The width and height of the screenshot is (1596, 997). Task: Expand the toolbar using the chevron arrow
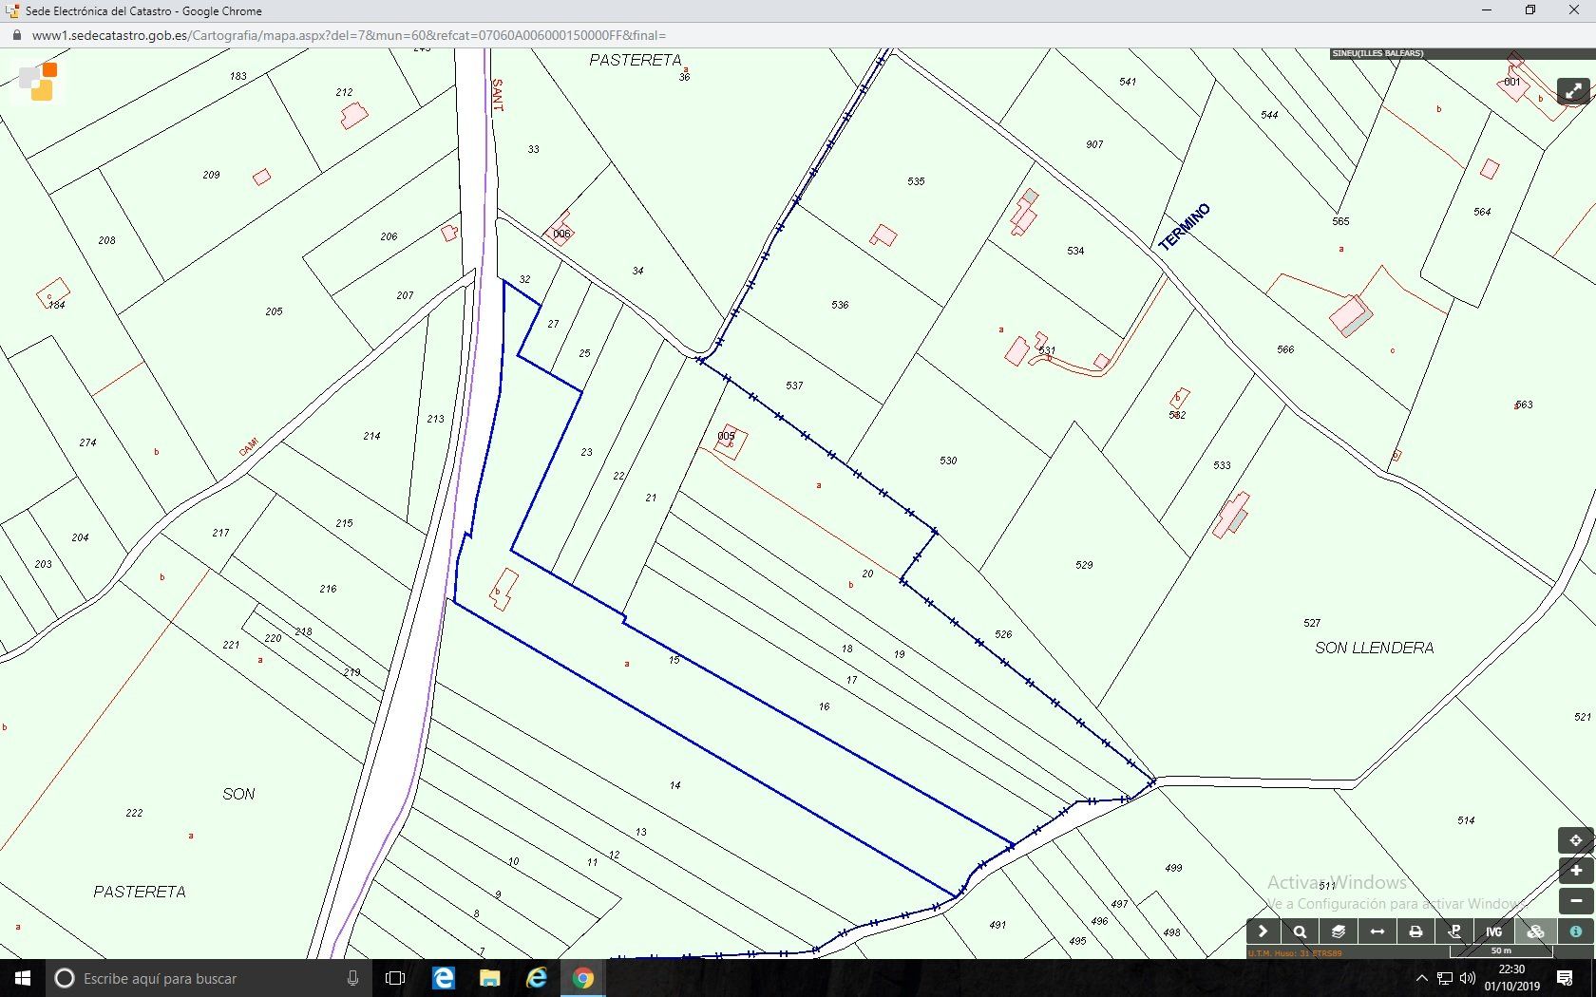1263,931
